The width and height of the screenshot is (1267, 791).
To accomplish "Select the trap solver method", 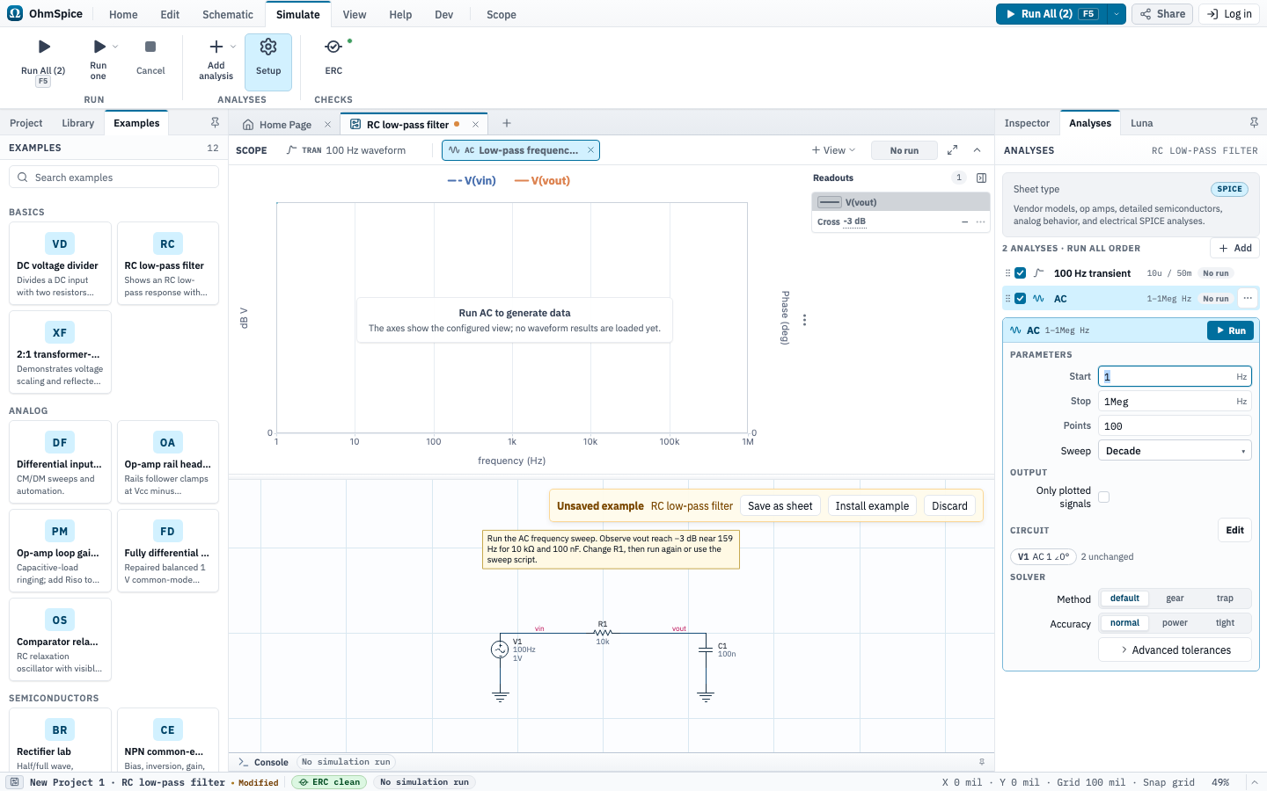I will tap(1225, 599).
